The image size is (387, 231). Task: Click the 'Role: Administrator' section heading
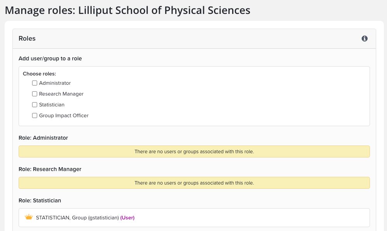pyautogui.click(x=43, y=138)
